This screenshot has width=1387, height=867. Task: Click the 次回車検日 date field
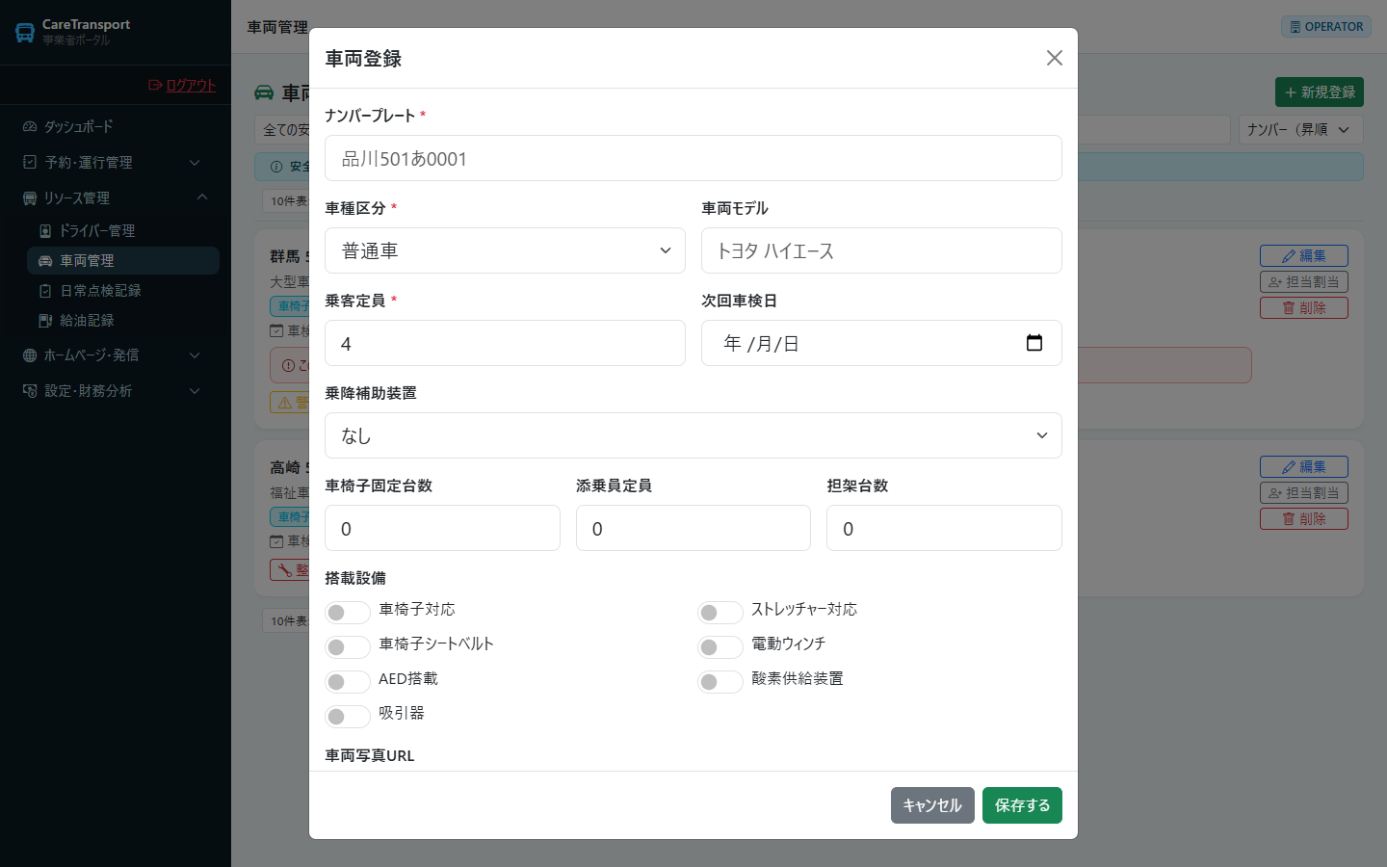click(881, 343)
